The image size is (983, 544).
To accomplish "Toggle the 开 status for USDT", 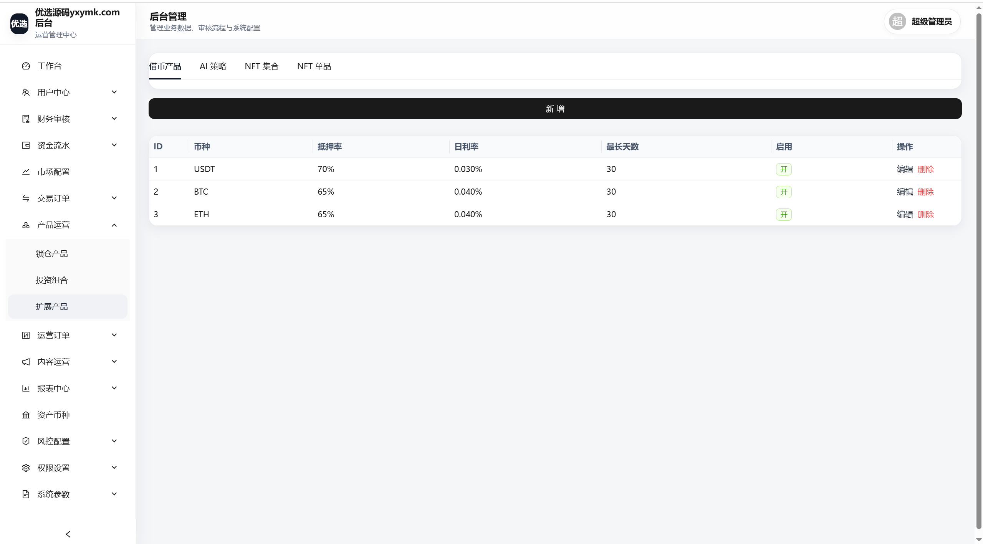I will (784, 169).
